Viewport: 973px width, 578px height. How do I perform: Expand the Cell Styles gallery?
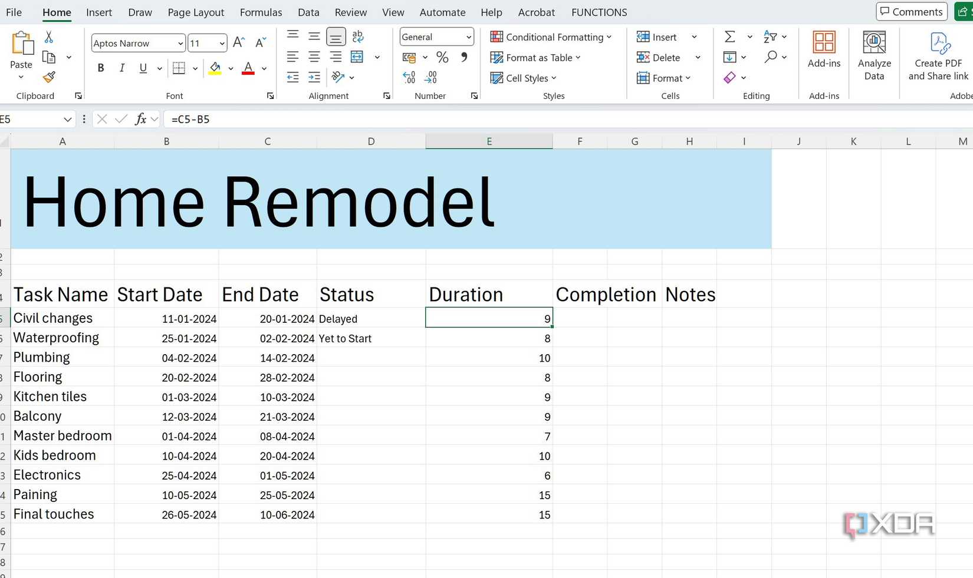point(524,77)
